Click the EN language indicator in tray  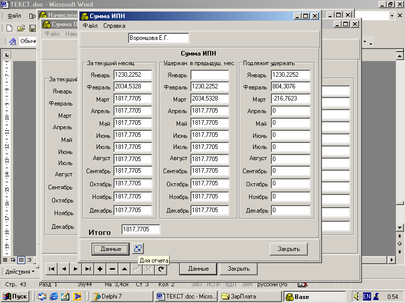coord(367,296)
